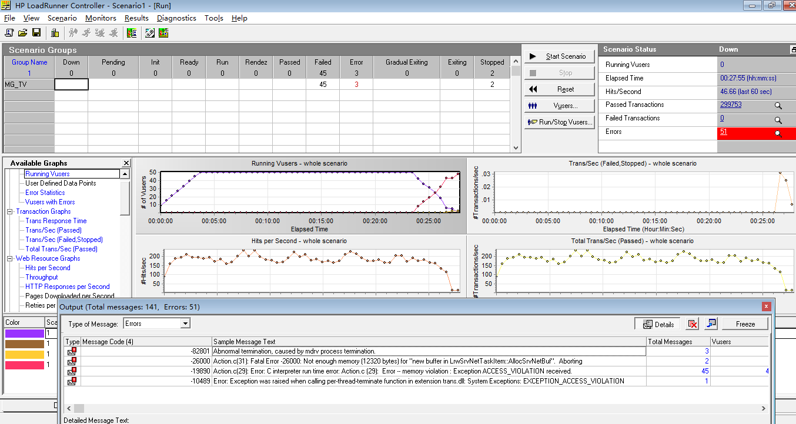The image size is (796, 424).
Task: Click the error icon of message code -19890
Action: pyautogui.click(x=72, y=371)
